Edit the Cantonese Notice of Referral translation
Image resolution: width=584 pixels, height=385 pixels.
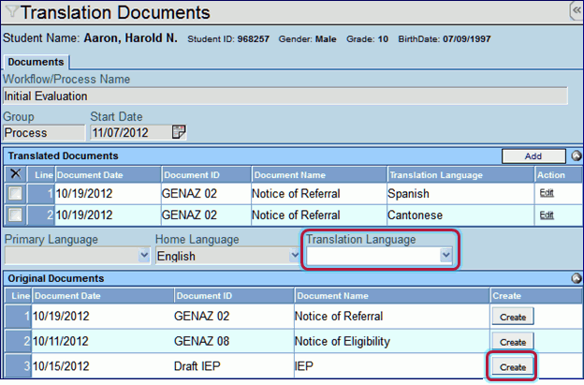[x=547, y=215]
